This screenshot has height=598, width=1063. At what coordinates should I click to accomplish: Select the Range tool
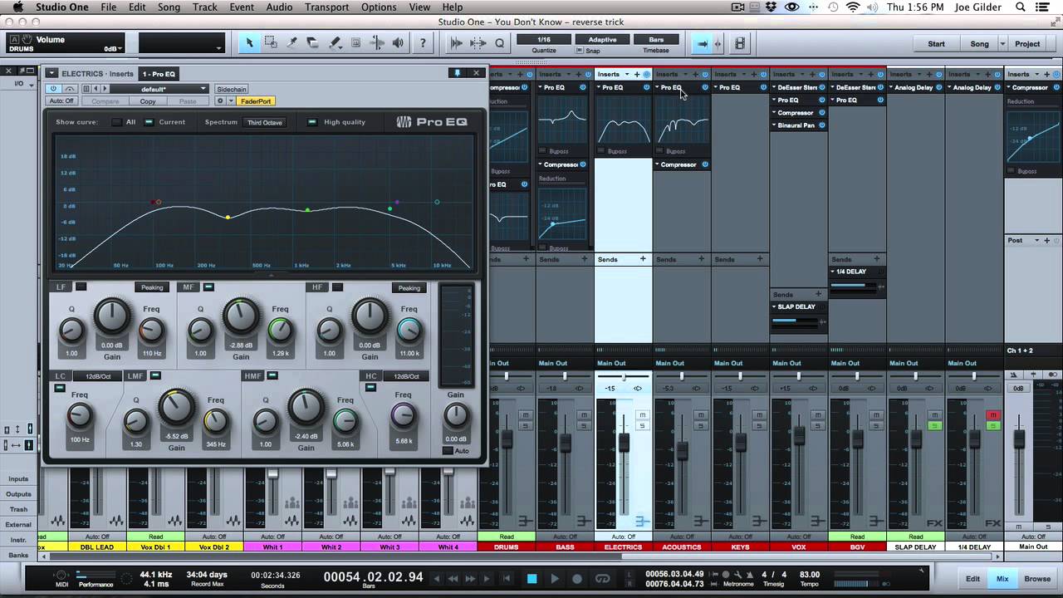271,43
